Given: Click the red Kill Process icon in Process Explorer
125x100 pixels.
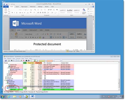Looking at the screenshot, I should (24, 61).
